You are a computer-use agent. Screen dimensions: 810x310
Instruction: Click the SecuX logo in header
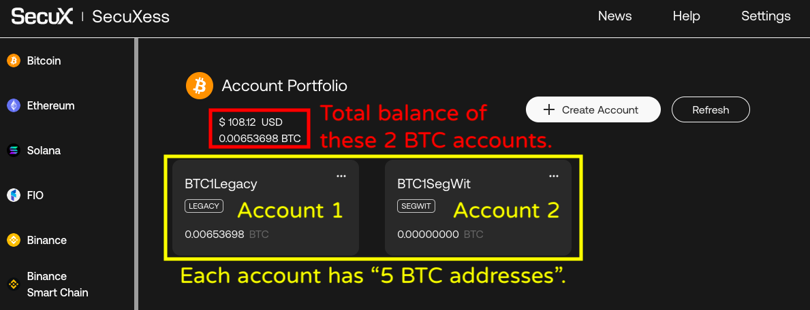(x=42, y=16)
